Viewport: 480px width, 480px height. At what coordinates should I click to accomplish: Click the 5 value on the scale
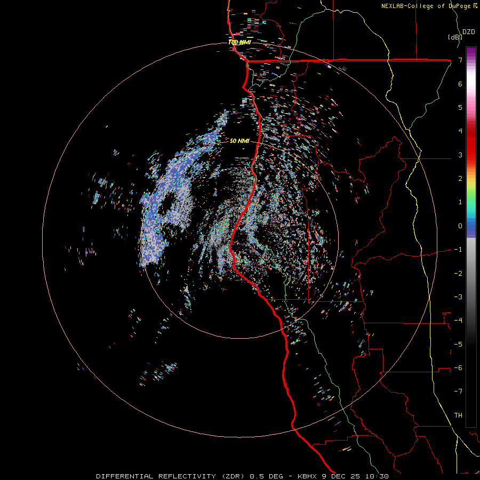tap(460, 107)
